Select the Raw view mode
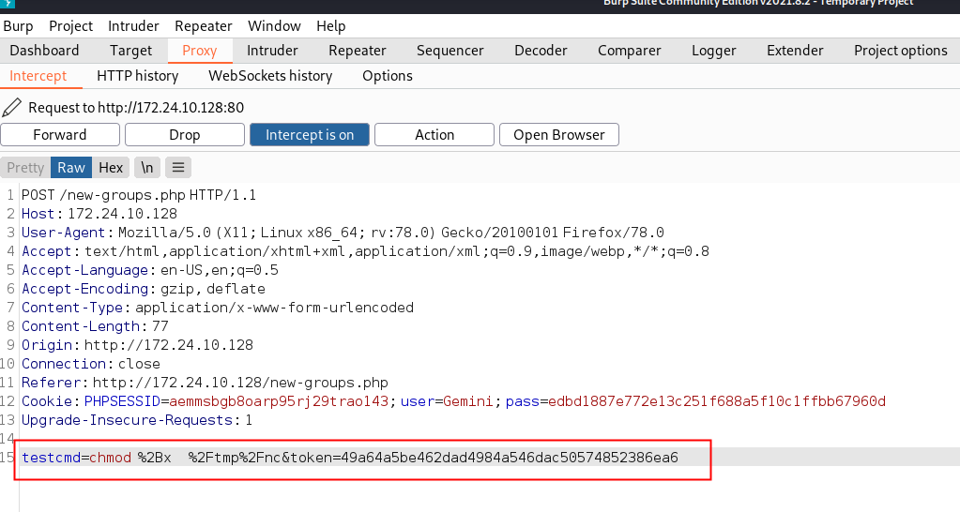 (x=71, y=168)
